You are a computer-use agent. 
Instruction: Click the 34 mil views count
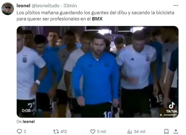point(139,132)
